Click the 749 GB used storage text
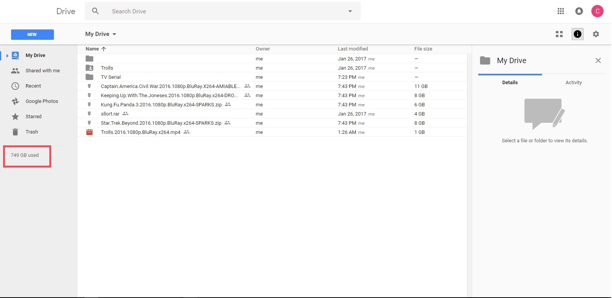The image size is (612, 298). (25, 155)
